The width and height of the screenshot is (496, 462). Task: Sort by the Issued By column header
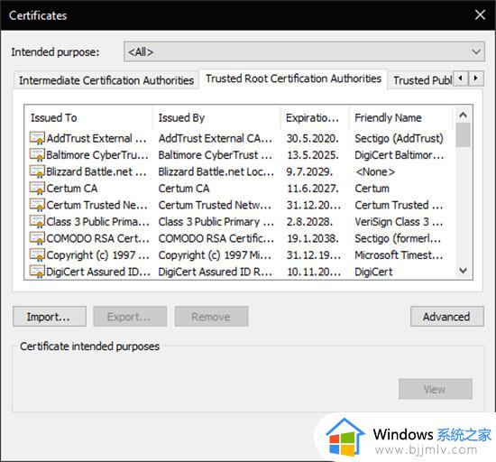(x=216, y=117)
